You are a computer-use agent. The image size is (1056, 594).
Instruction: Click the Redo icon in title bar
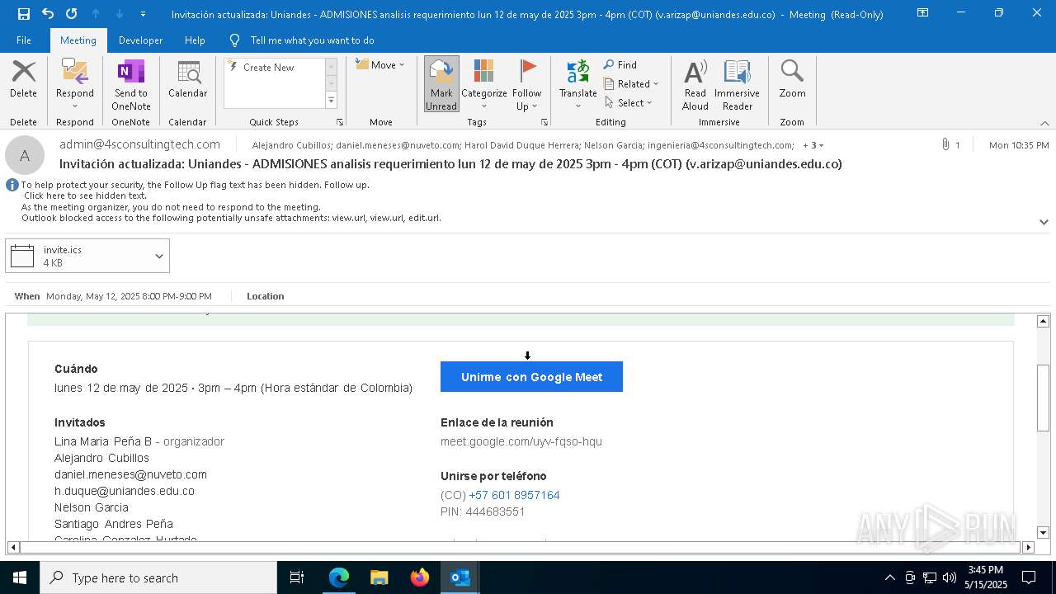click(71, 14)
